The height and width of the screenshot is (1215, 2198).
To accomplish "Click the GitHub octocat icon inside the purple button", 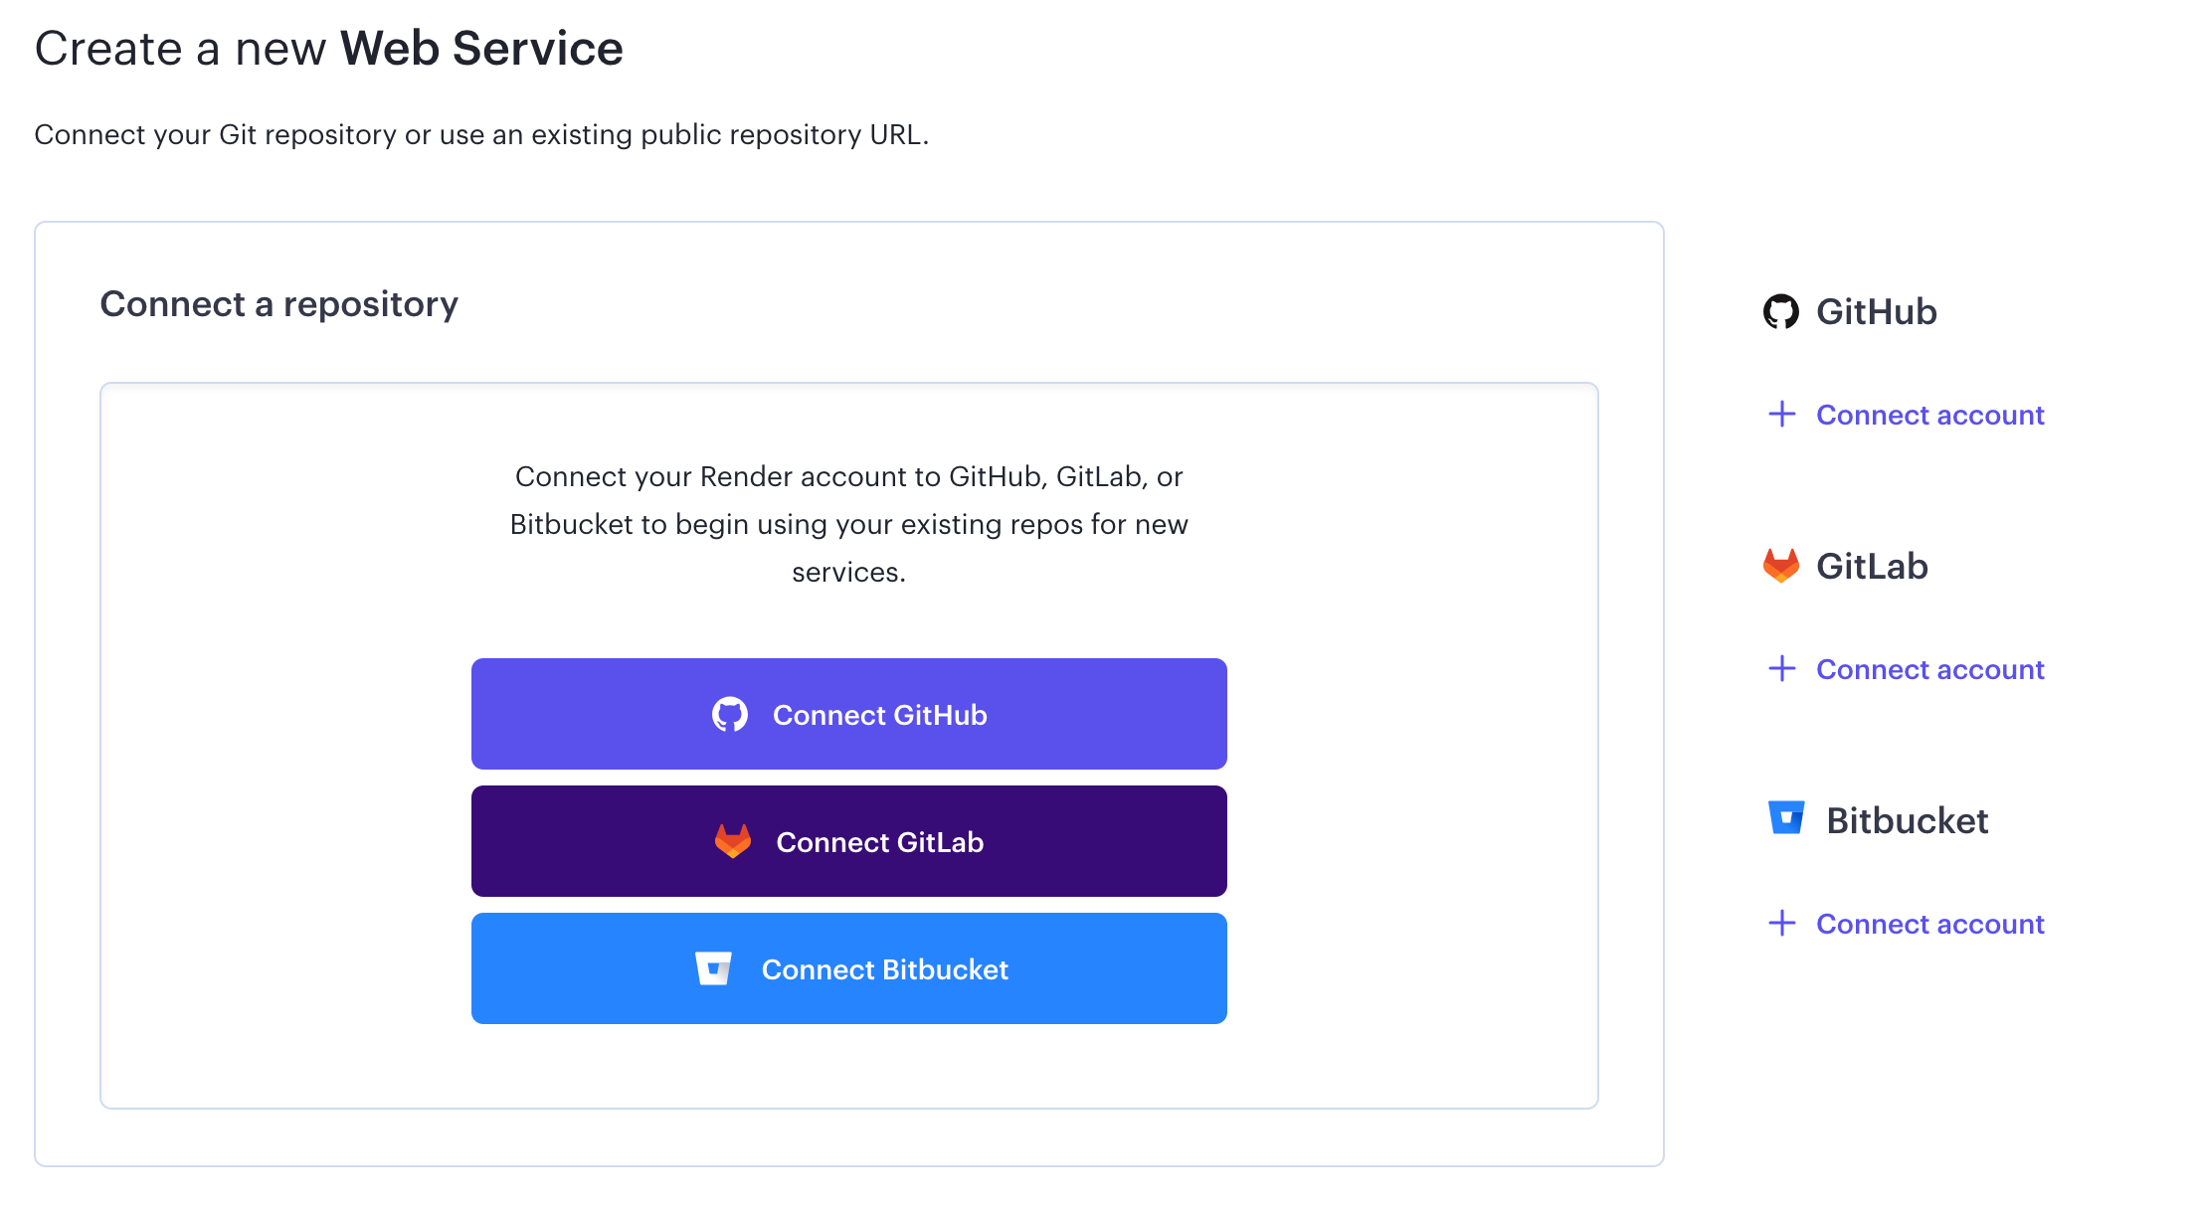I will coord(730,714).
